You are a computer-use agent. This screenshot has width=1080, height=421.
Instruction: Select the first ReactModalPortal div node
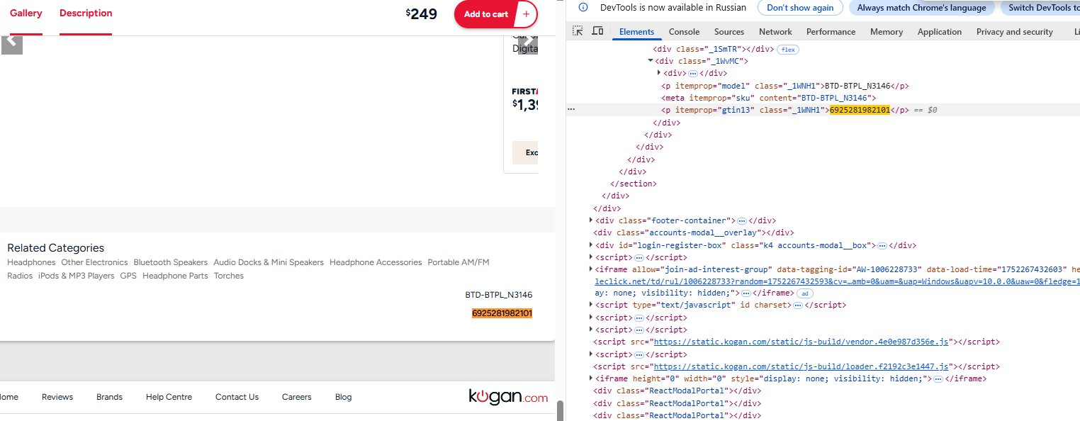click(677, 391)
